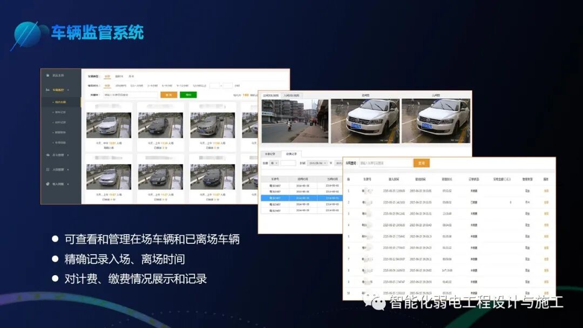Click the middle white car capture photo
Viewport: 583px width, 328px height.
[x=365, y=121]
